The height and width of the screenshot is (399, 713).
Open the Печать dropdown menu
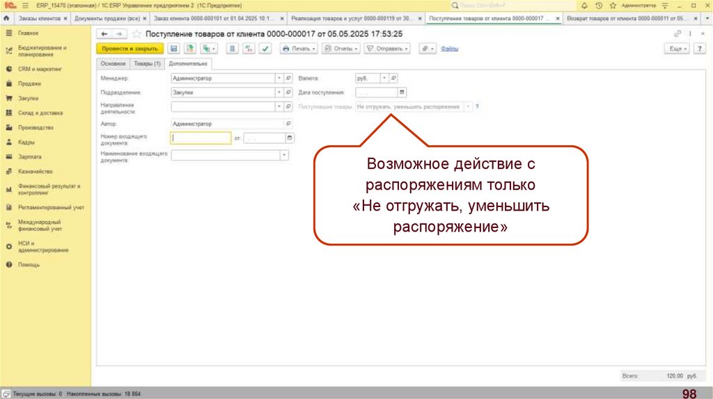click(x=299, y=49)
